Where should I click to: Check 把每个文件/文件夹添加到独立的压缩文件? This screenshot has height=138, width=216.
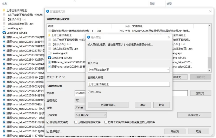(106, 122)
